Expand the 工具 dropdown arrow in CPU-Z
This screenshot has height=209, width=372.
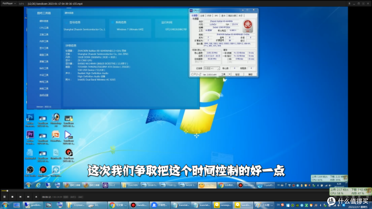point(229,74)
